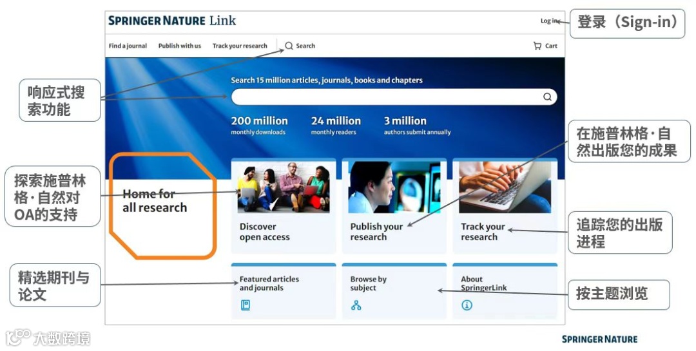Open Browse by subject link

369,283
